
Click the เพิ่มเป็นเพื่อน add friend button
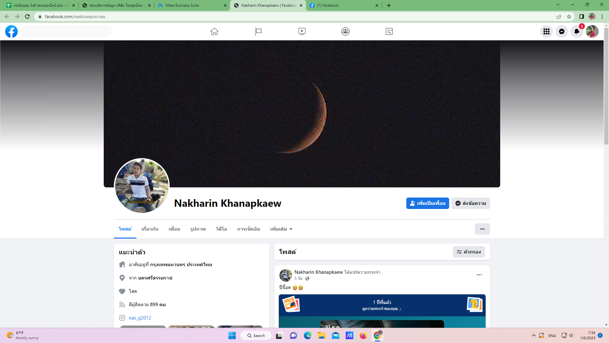click(427, 203)
